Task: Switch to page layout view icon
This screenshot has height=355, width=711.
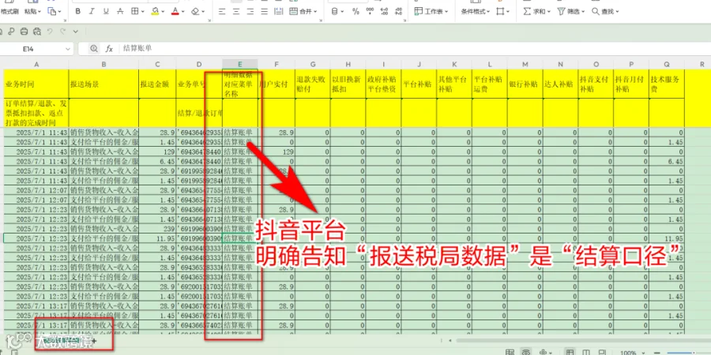Action: (585, 353)
